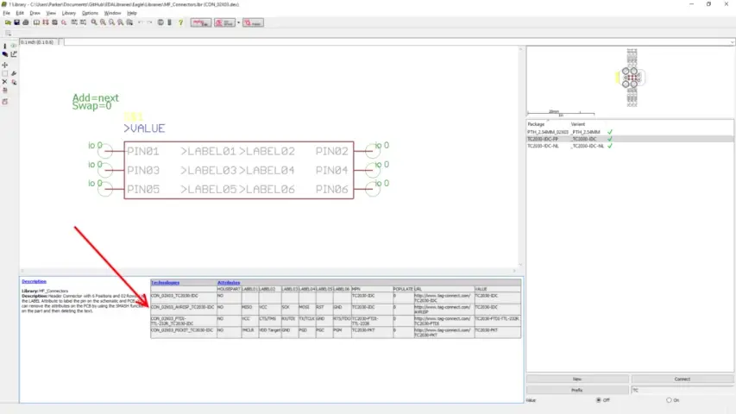The width and height of the screenshot is (736, 414).
Task: Click the Save icon in toolbar
Action: (x=16, y=22)
